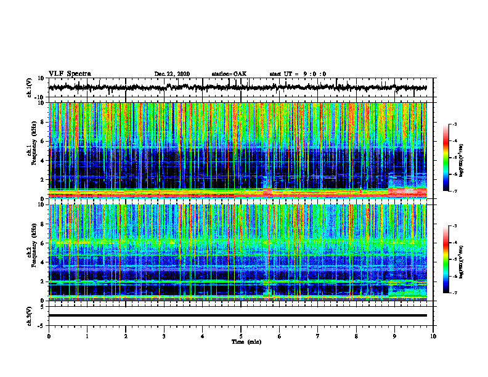This screenshot has width=488, height=377.
Task: Click the "-7" label on ch.2 colorbar
Action: click(454, 293)
